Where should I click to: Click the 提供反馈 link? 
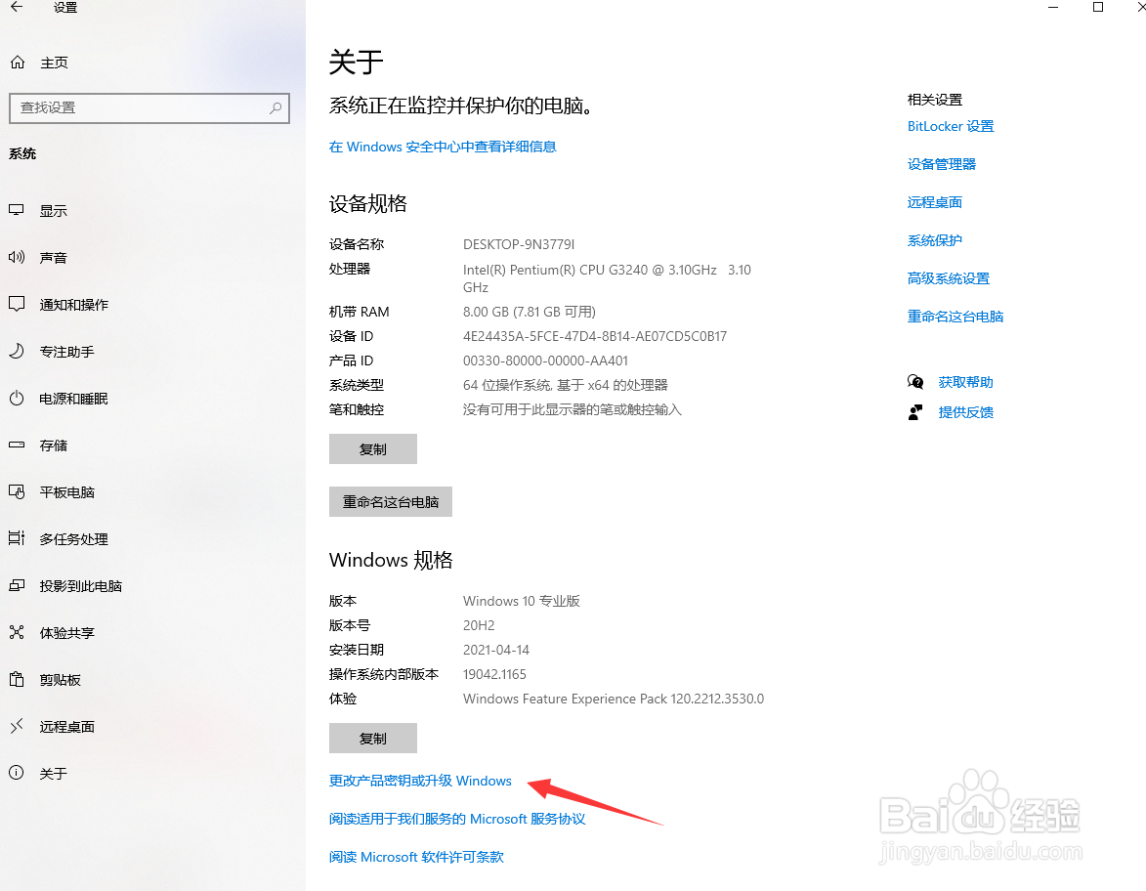coord(965,412)
